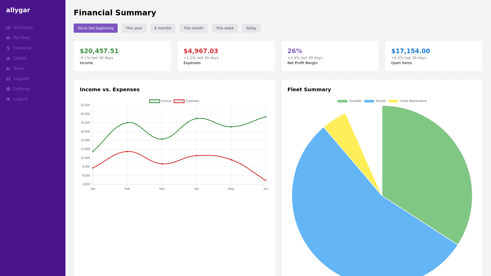Click the My Fleet car icon
491x276 pixels.
pyautogui.click(x=8, y=38)
